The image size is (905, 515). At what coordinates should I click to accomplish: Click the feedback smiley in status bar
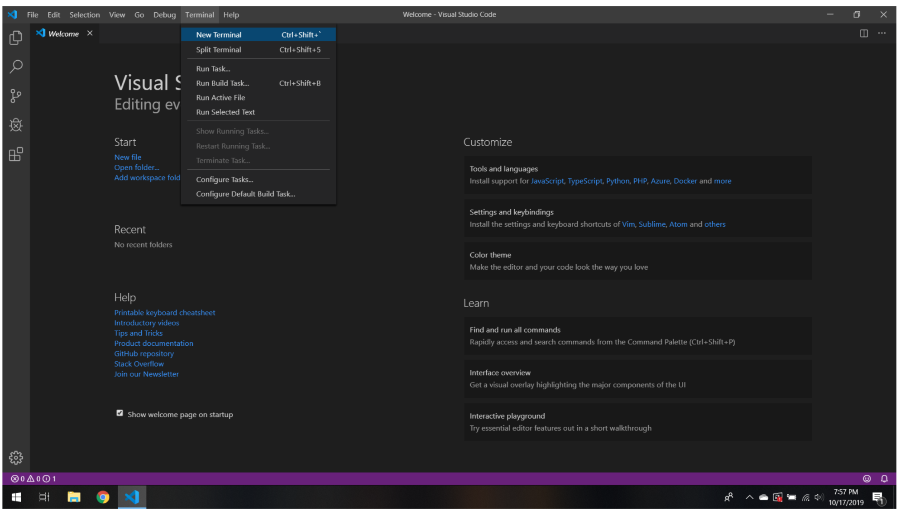point(867,479)
